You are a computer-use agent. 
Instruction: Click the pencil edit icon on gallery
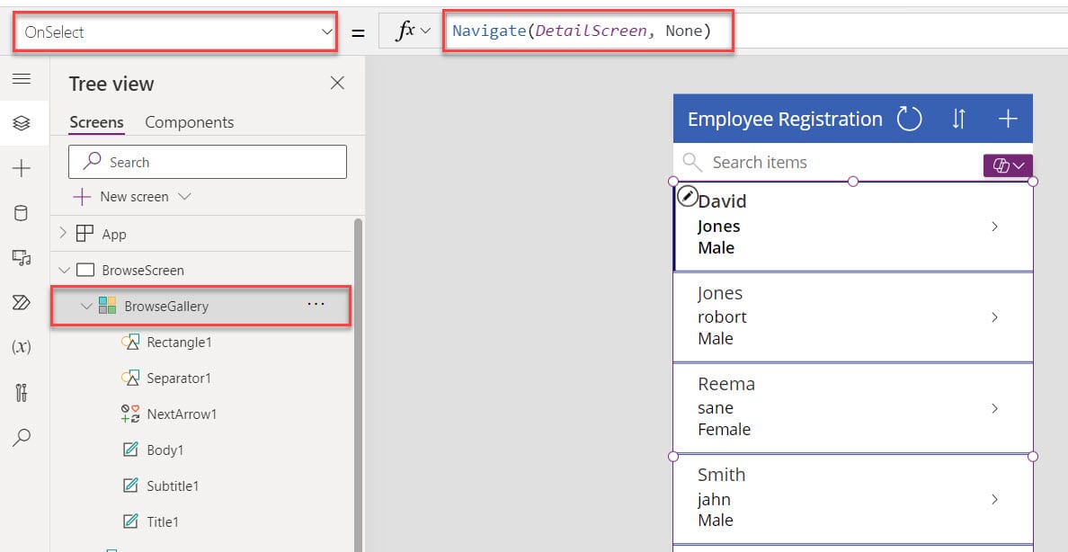pyautogui.click(x=687, y=196)
